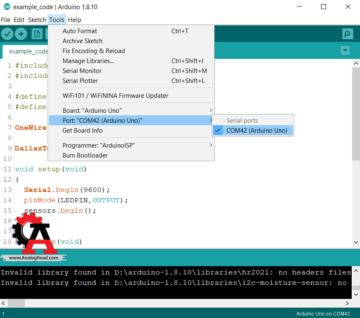Viewport: 360px width, 318px height.
Task: Open WiFi101 / WiFiNINA Firmware Updater
Action: [131, 96]
